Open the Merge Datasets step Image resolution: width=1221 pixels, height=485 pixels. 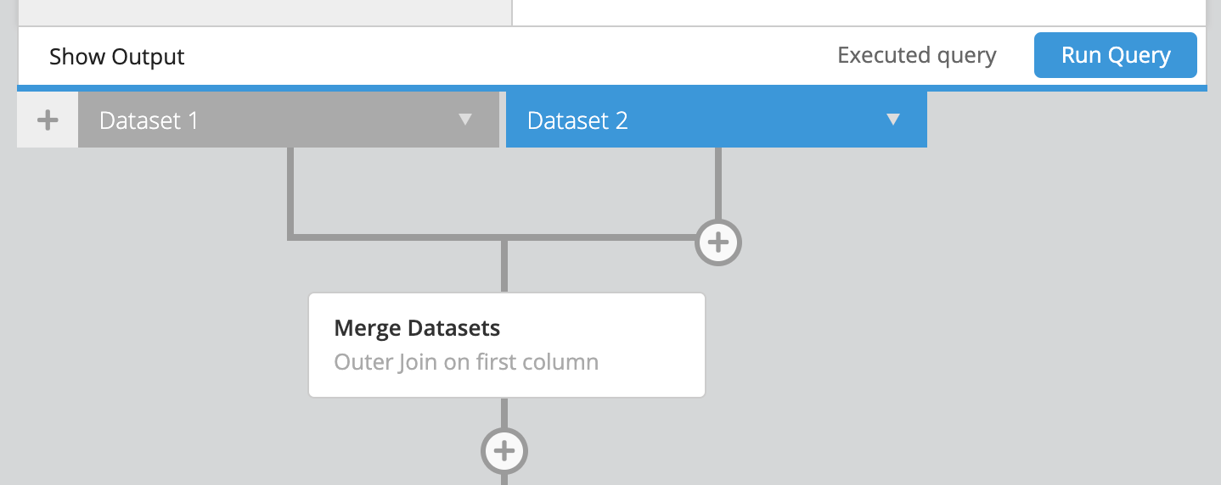click(x=507, y=345)
